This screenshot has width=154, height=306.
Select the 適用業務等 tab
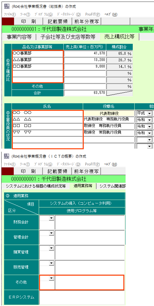83,186
